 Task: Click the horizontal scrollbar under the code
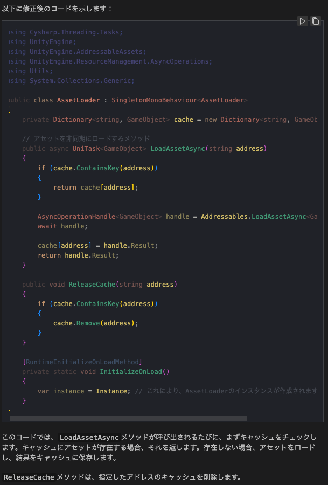click(x=129, y=419)
